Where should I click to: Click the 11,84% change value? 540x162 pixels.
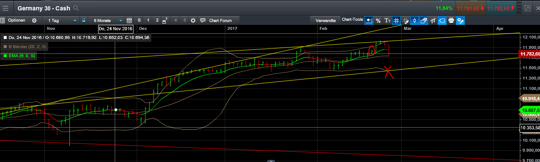coord(444,8)
